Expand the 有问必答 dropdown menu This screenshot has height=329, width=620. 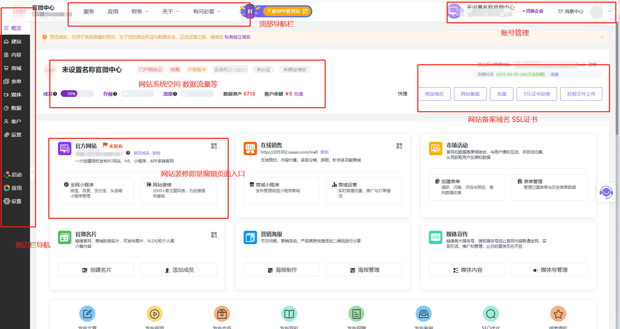[x=207, y=11]
